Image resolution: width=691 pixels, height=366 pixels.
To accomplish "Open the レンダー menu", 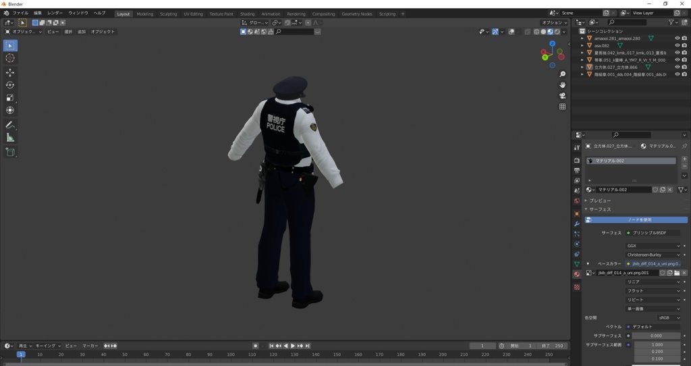I will pyautogui.click(x=55, y=14).
